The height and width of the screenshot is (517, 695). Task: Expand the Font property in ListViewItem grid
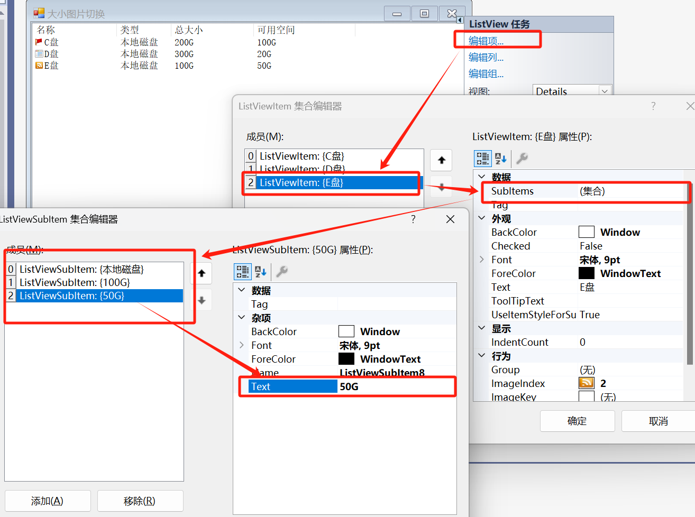coord(481,260)
